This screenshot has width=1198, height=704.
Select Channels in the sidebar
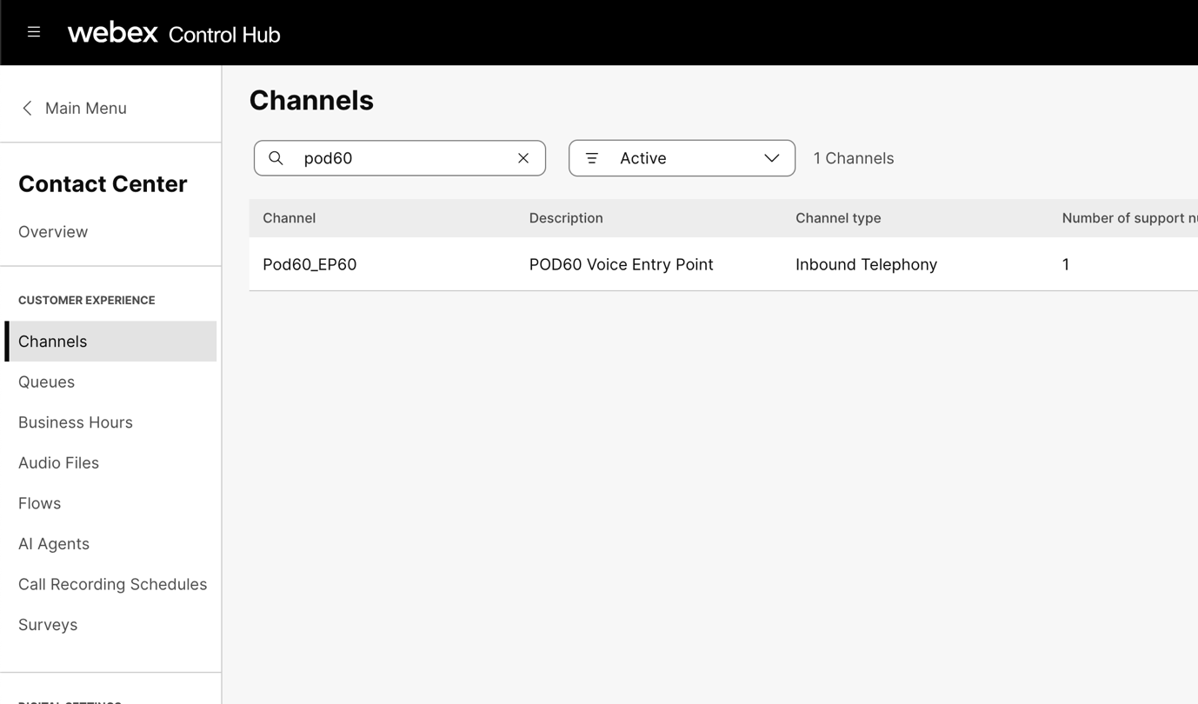pos(53,342)
